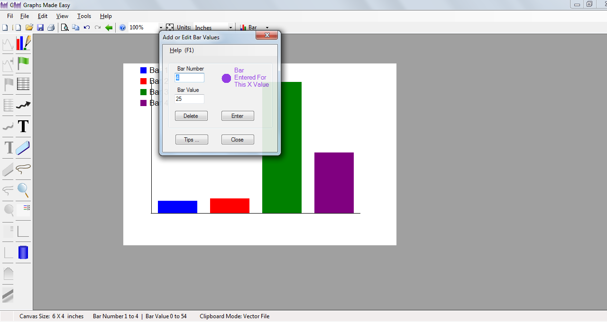Viewport: 607px width, 322px height.
Task: Open the Help menu in menu bar
Action: pos(106,16)
